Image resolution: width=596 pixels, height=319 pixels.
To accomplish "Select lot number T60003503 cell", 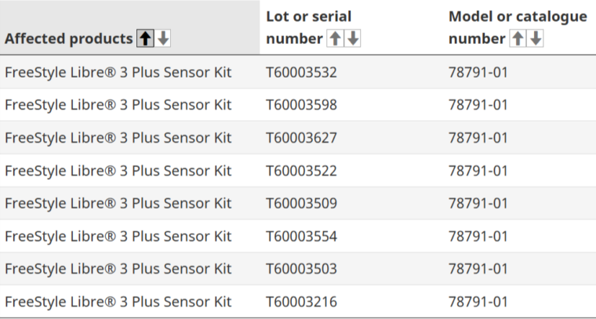I will (302, 269).
